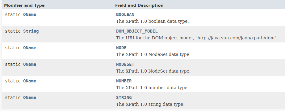Follow the QName type link in STRING row

pos(30,97)
